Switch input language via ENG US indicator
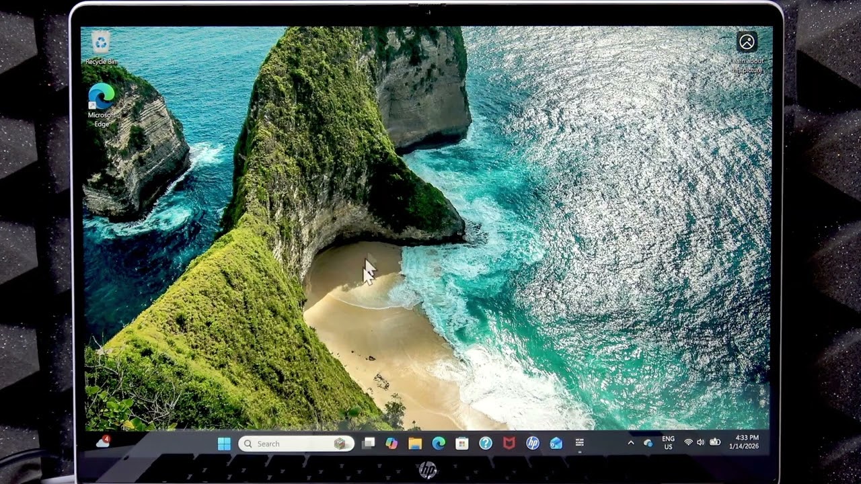 [x=668, y=442]
